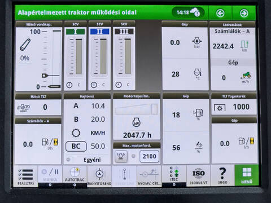Tap the rear hitch position arm icon
The image size is (271, 203).
25,45
